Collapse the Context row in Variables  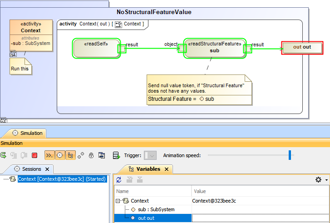[118, 201]
